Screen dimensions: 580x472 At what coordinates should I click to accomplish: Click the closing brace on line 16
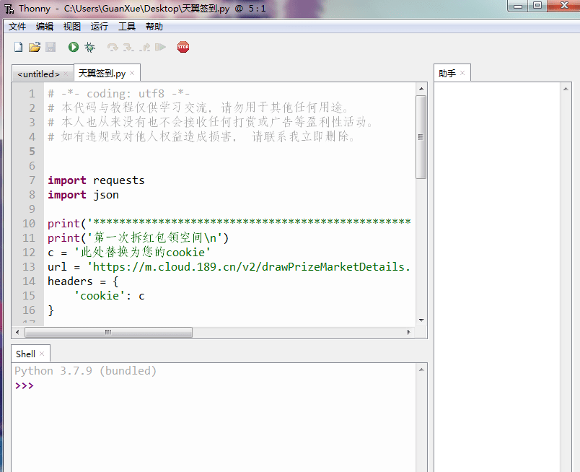(x=50, y=310)
